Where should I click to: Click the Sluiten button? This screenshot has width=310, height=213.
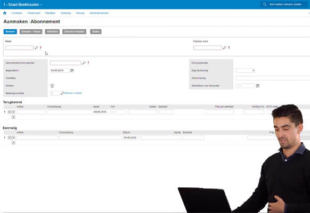point(96,31)
